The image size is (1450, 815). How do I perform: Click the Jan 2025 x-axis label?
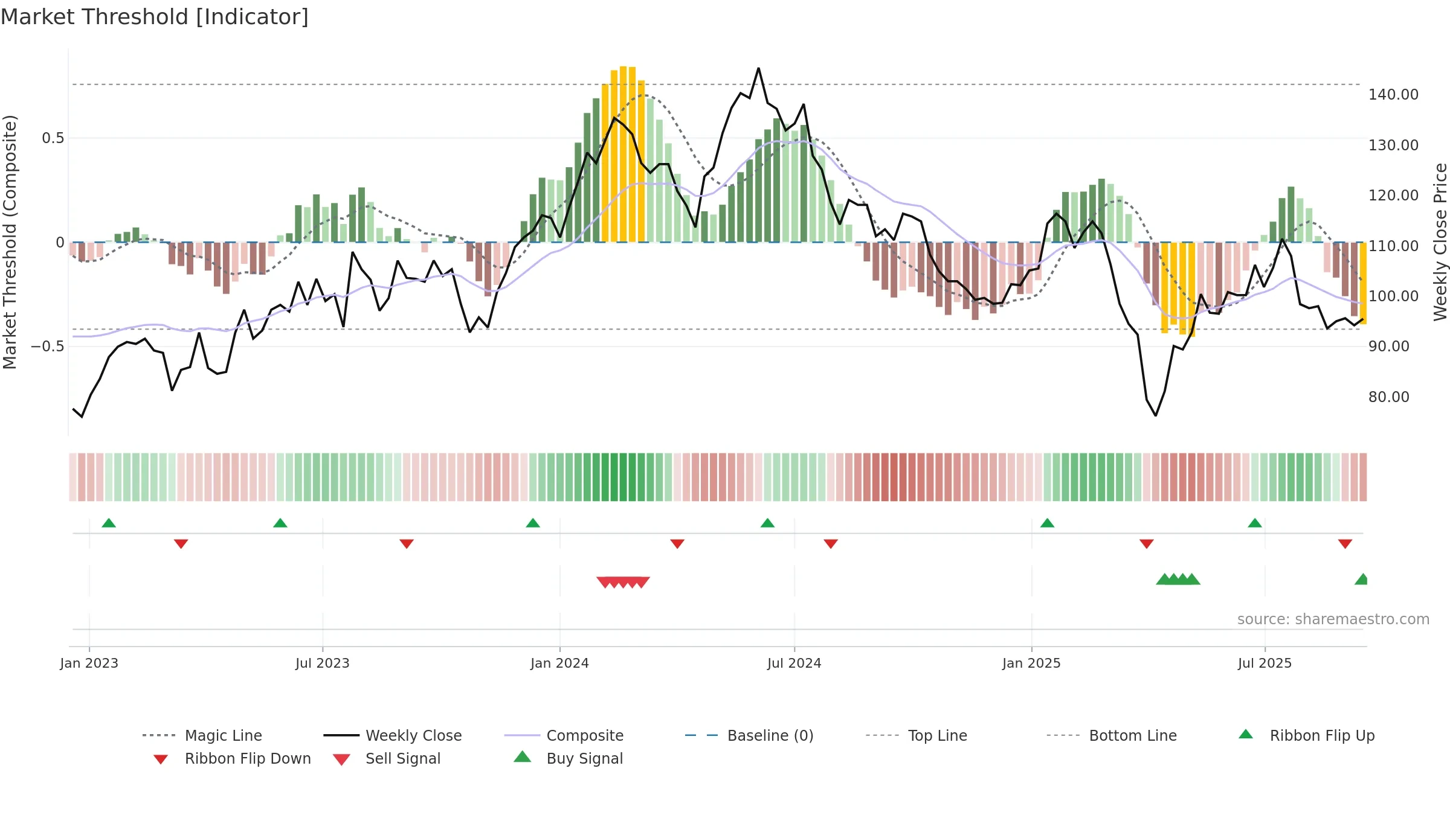point(1031,663)
